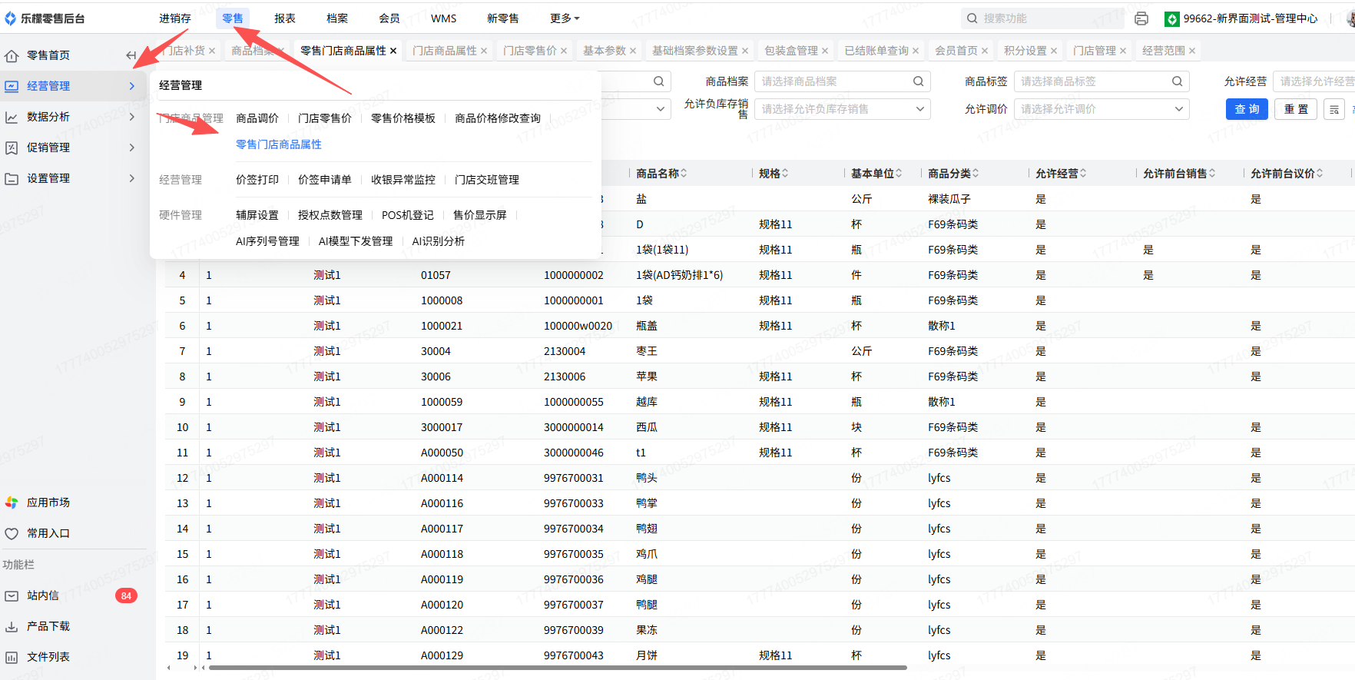Open 站内信 messages in the sidebar
The height and width of the screenshot is (680, 1355).
pos(43,595)
